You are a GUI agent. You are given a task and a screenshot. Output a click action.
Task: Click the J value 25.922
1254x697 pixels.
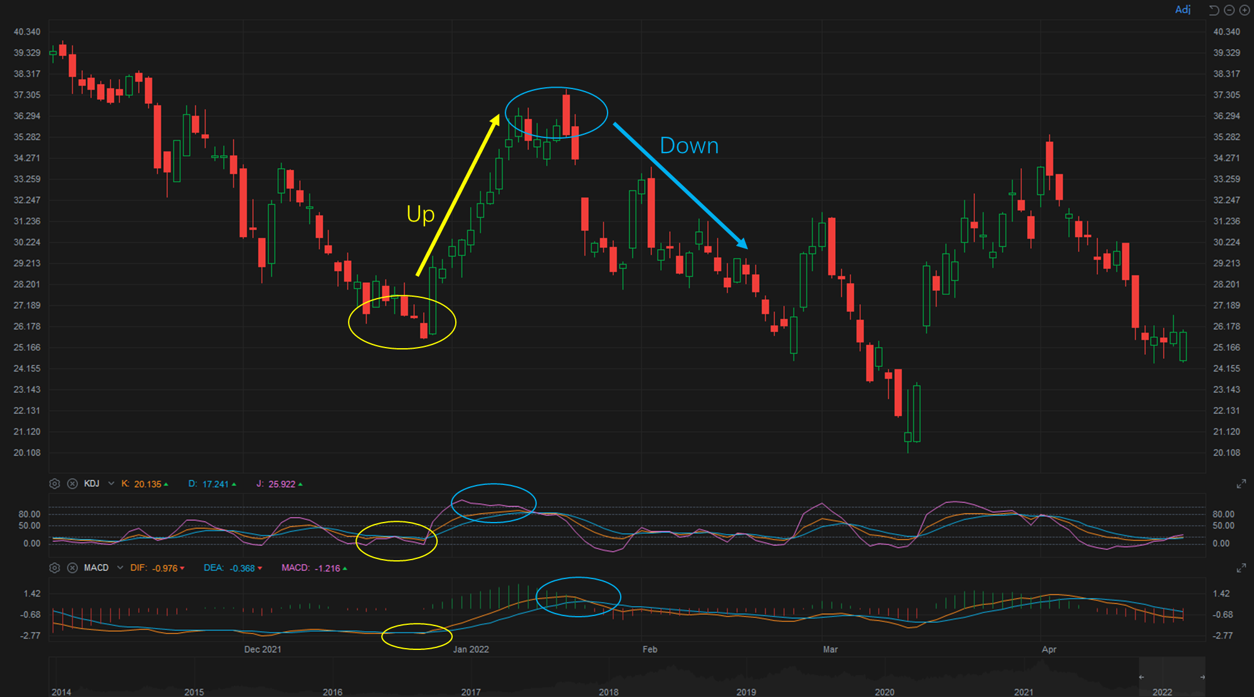pyautogui.click(x=282, y=484)
